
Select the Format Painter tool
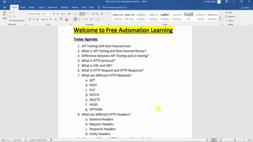(17, 21)
